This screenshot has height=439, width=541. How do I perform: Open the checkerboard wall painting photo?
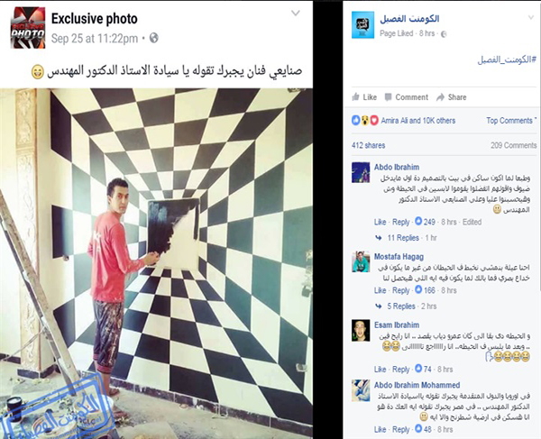[x=156, y=263]
